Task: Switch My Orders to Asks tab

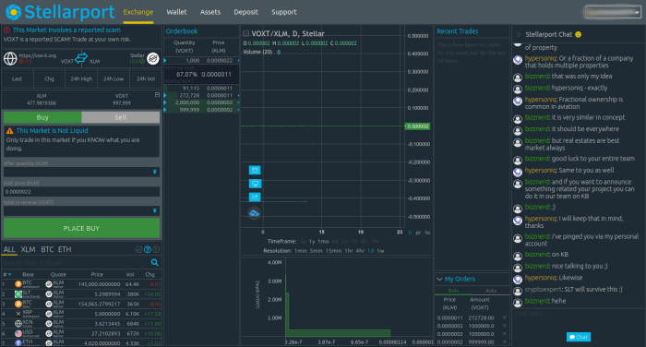Action: (x=491, y=291)
